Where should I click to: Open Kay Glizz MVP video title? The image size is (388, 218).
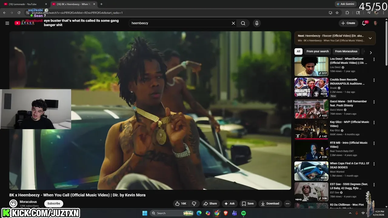pos(350,124)
